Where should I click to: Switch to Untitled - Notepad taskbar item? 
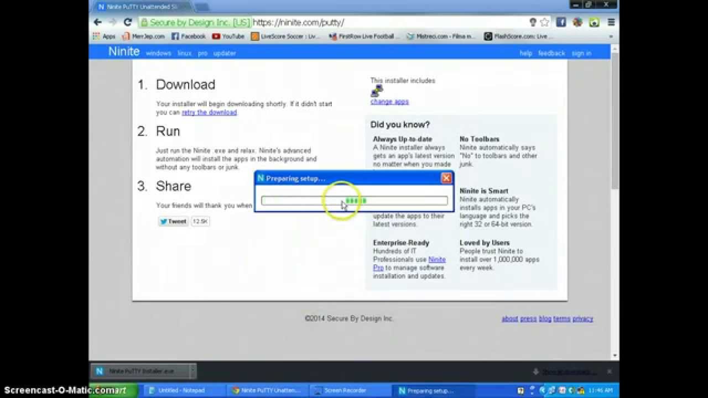coord(183,390)
